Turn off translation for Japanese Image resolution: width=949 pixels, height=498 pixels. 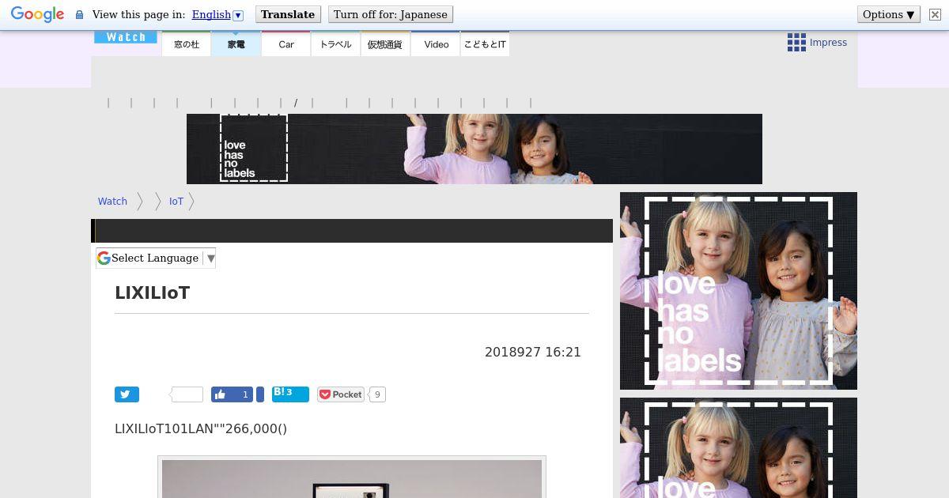tap(390, 14)
